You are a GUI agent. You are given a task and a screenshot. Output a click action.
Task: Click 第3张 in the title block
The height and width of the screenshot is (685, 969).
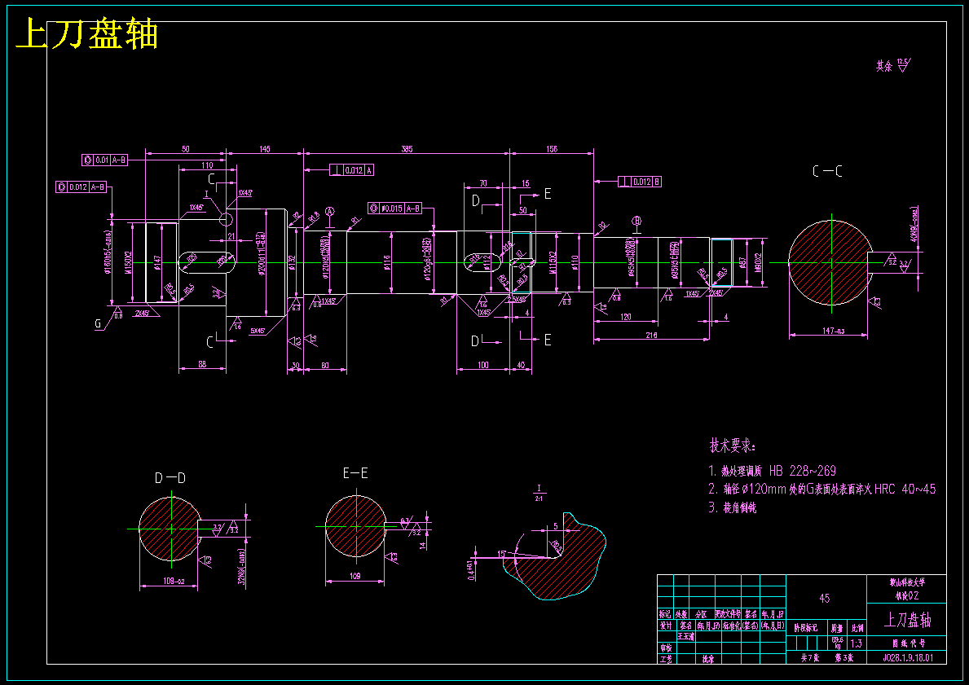(x=843, y=658)
